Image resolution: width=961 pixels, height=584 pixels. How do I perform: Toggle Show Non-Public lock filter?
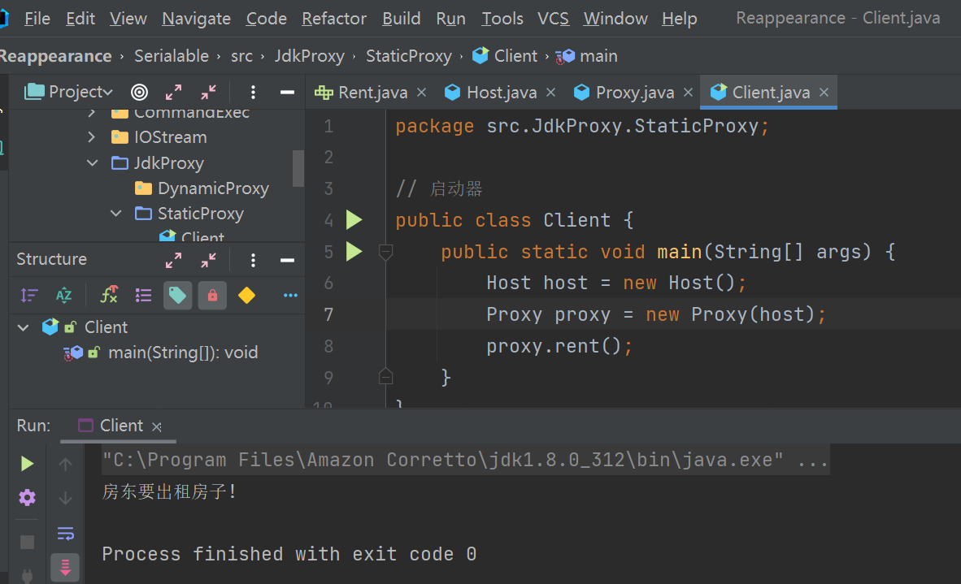(x=212, y=296)
